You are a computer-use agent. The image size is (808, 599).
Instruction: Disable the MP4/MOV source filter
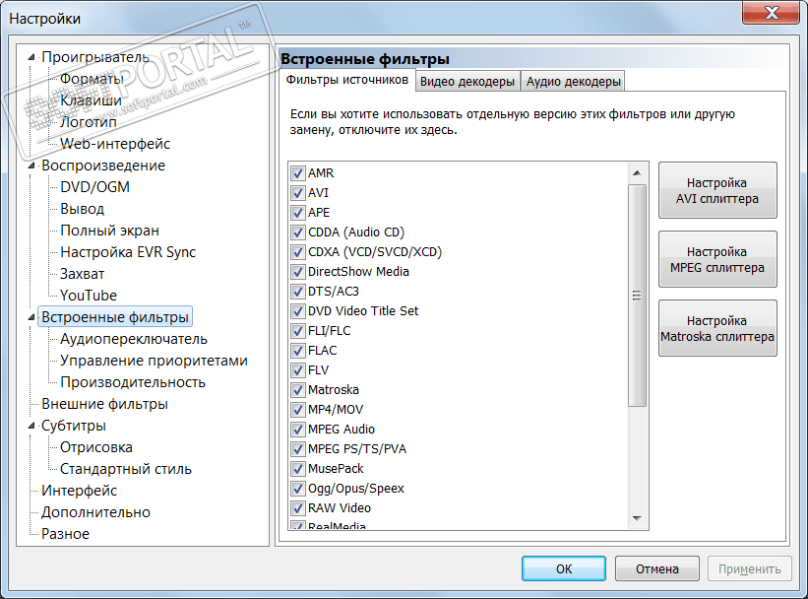(x=297, y=410)
